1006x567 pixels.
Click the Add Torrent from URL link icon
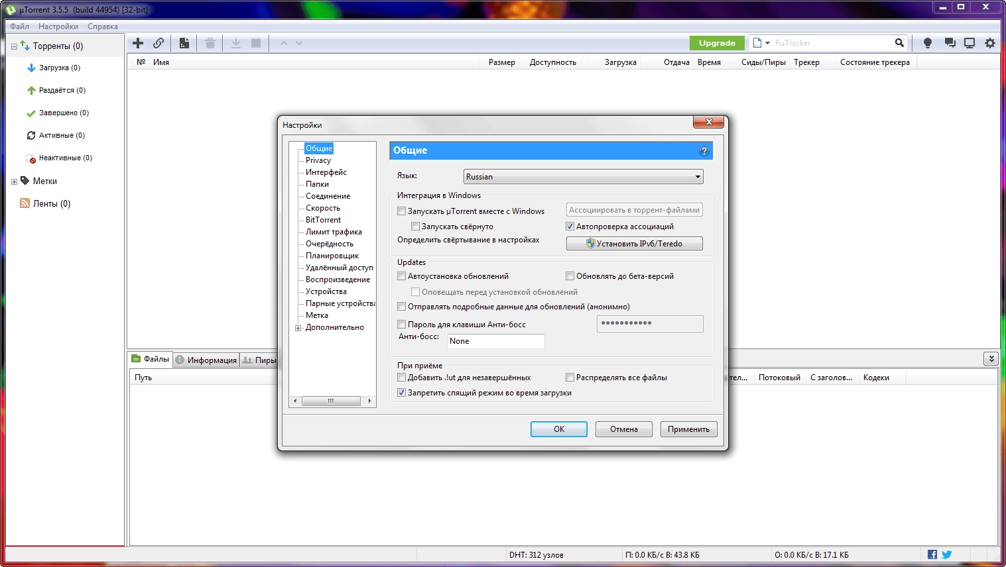click(x=158, y=43)
